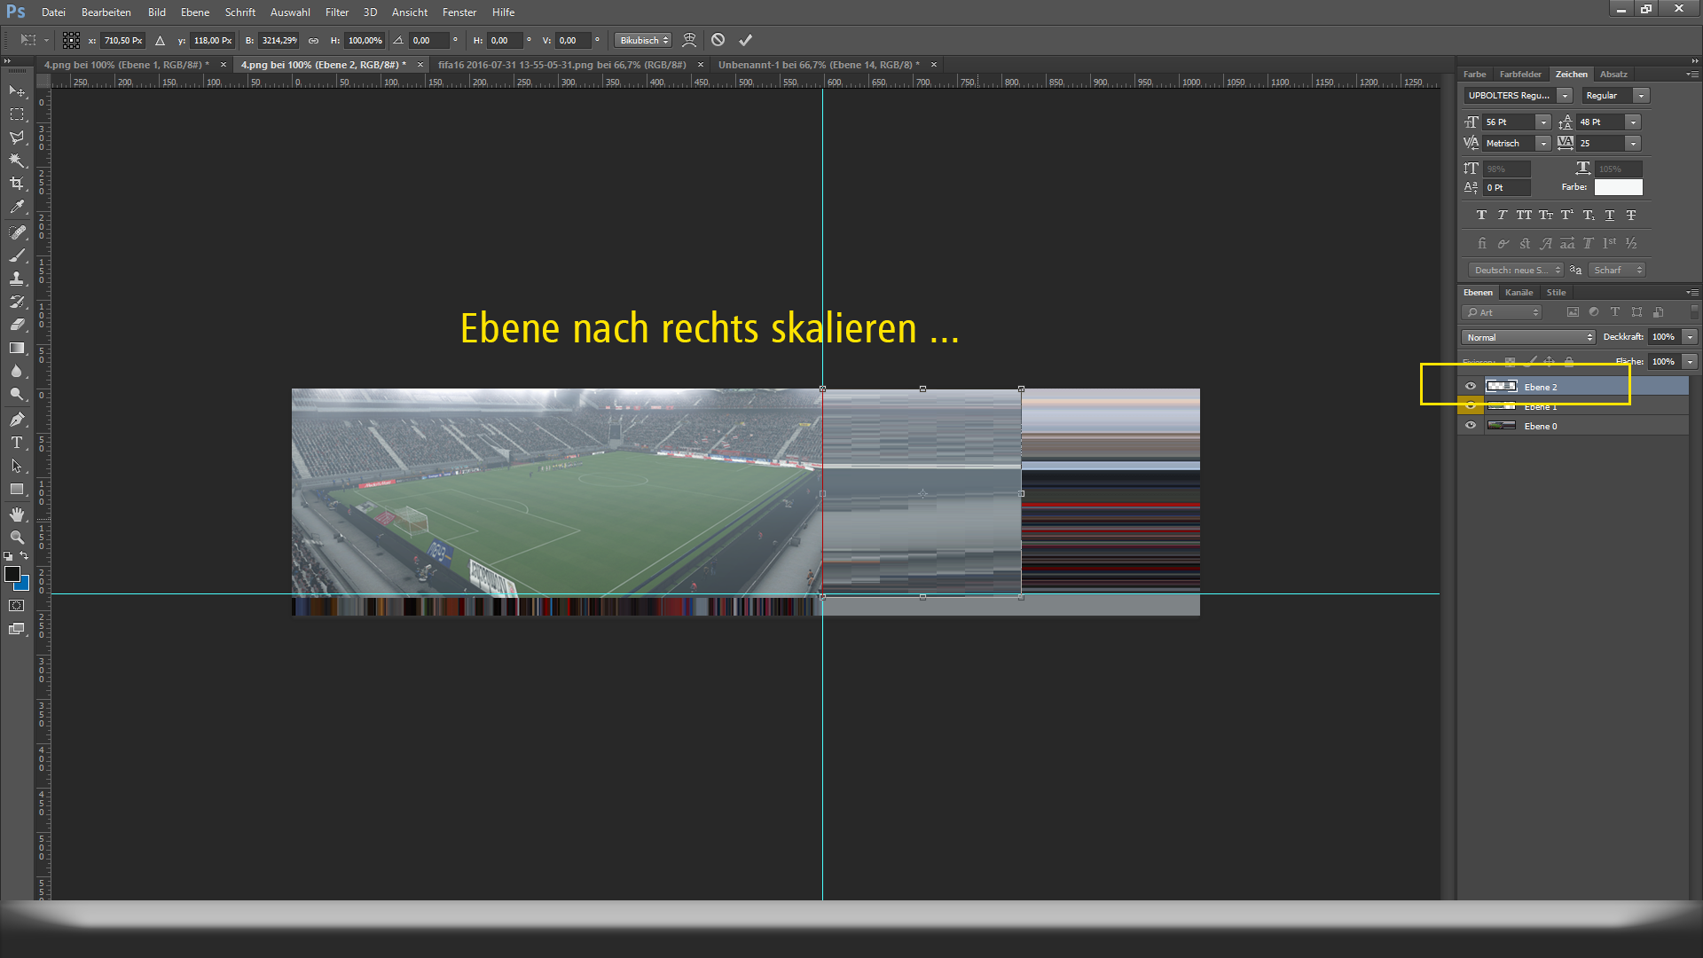Screen dimensions: 1703x958
Task: Select the Eyedropper tool
Action: coord(17,207)
